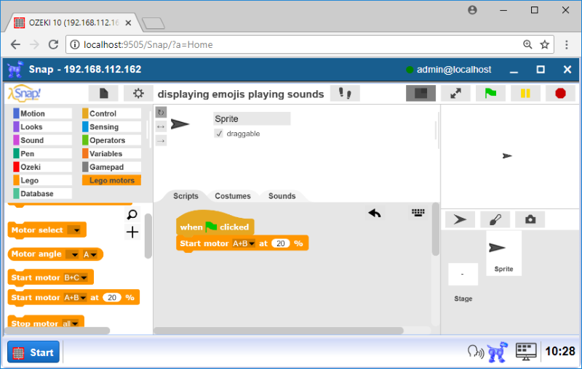Switch to the Costumes tab
This screenshot has height=369, width=582.
[x=233, y=196]
